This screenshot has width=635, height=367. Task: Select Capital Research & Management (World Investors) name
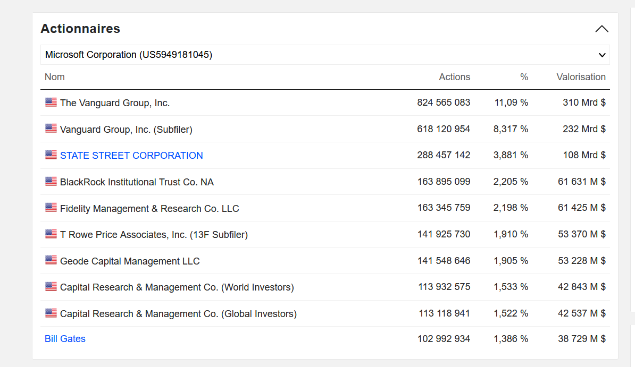[177, 287]
